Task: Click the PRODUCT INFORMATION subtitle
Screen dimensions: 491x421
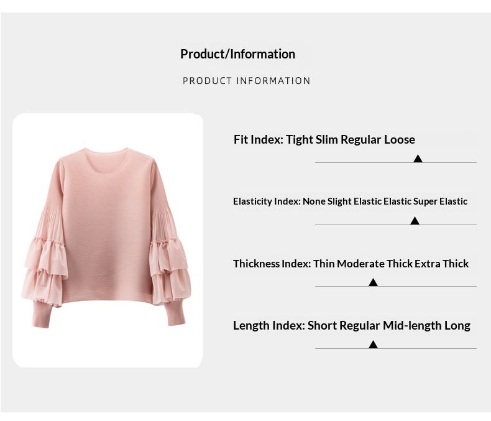Action: [246, 81]
